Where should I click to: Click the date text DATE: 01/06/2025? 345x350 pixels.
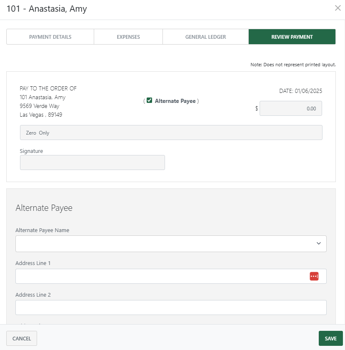click(x=300, y=90)
